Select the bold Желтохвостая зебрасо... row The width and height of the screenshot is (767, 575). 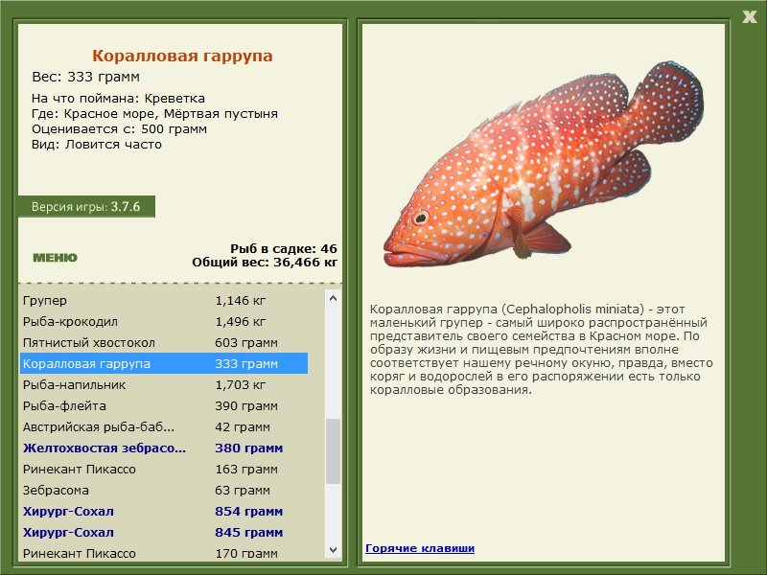click(x=164, y=448)
